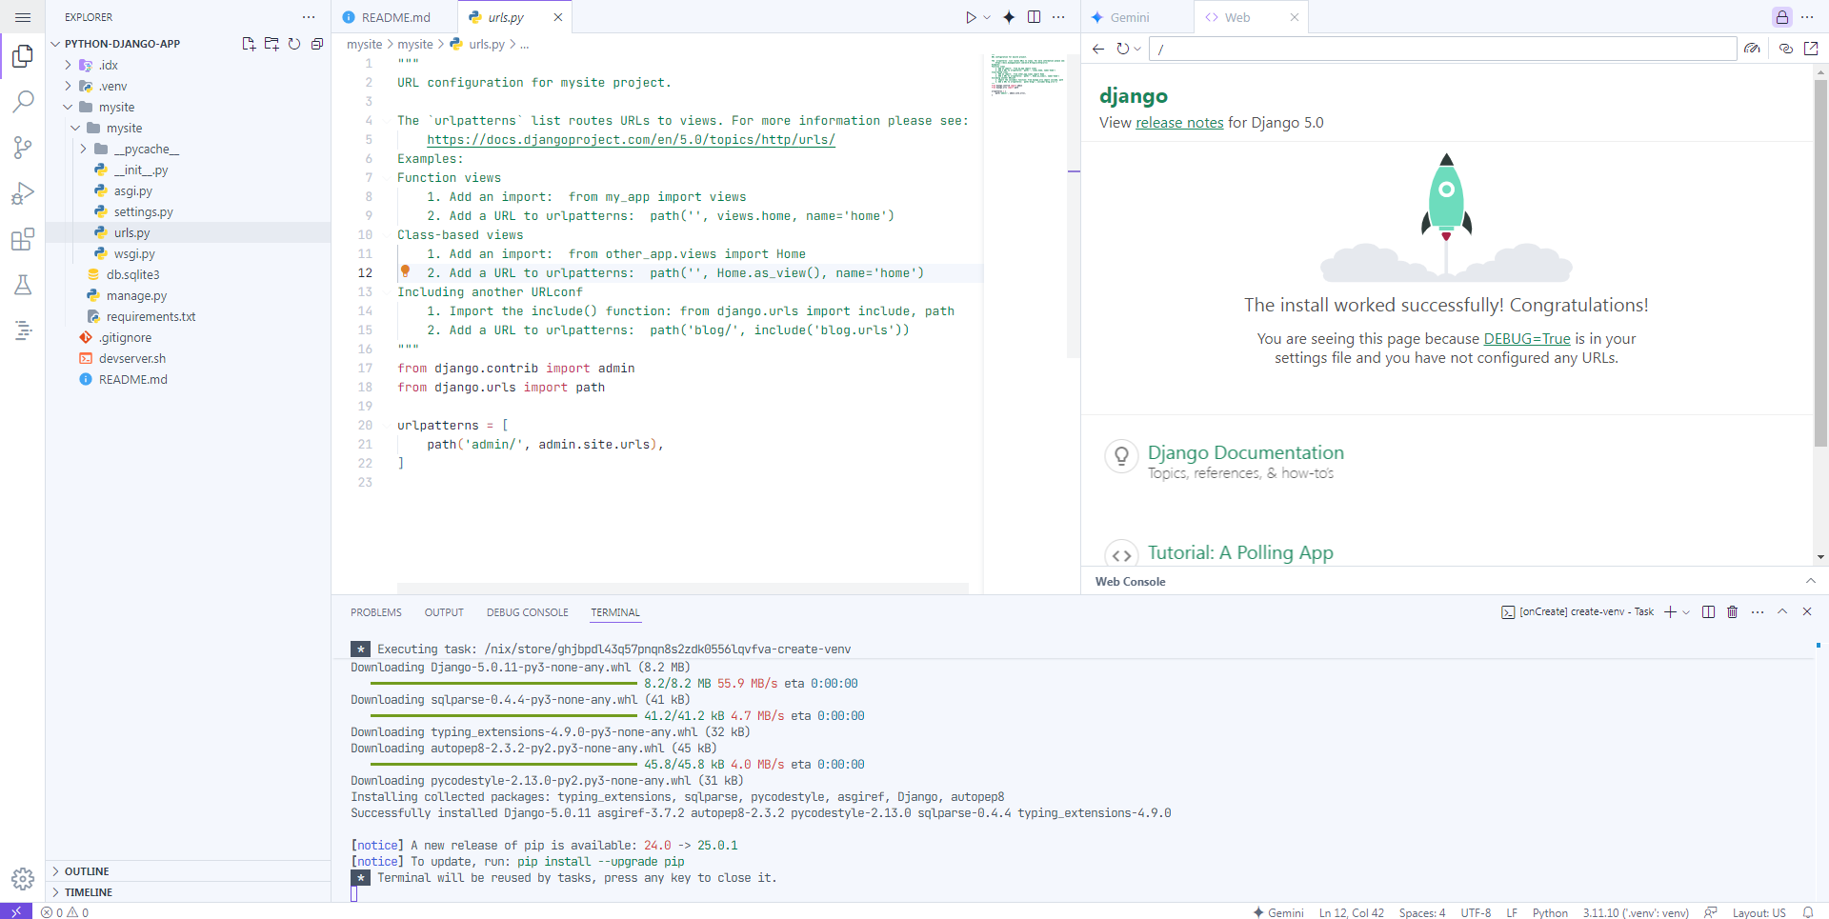Screen dimensions: 1829x919
Task: Open Explorer views and more actions menu
Action: point(309,17)
